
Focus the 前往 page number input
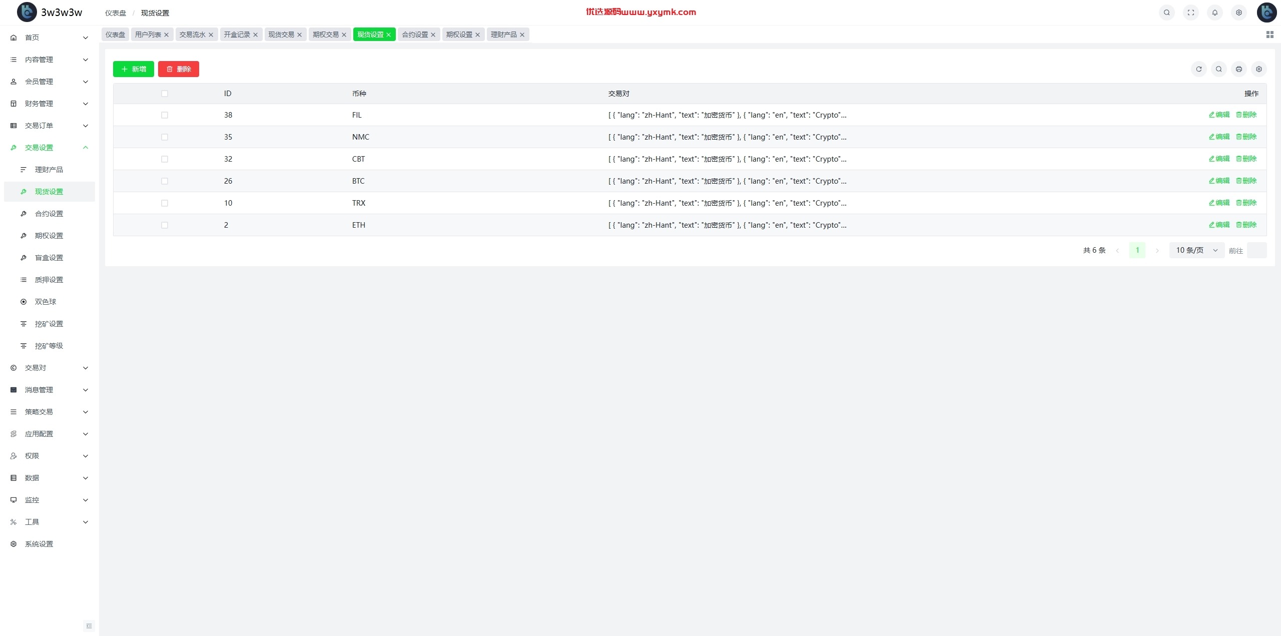tap(1256, 250)
